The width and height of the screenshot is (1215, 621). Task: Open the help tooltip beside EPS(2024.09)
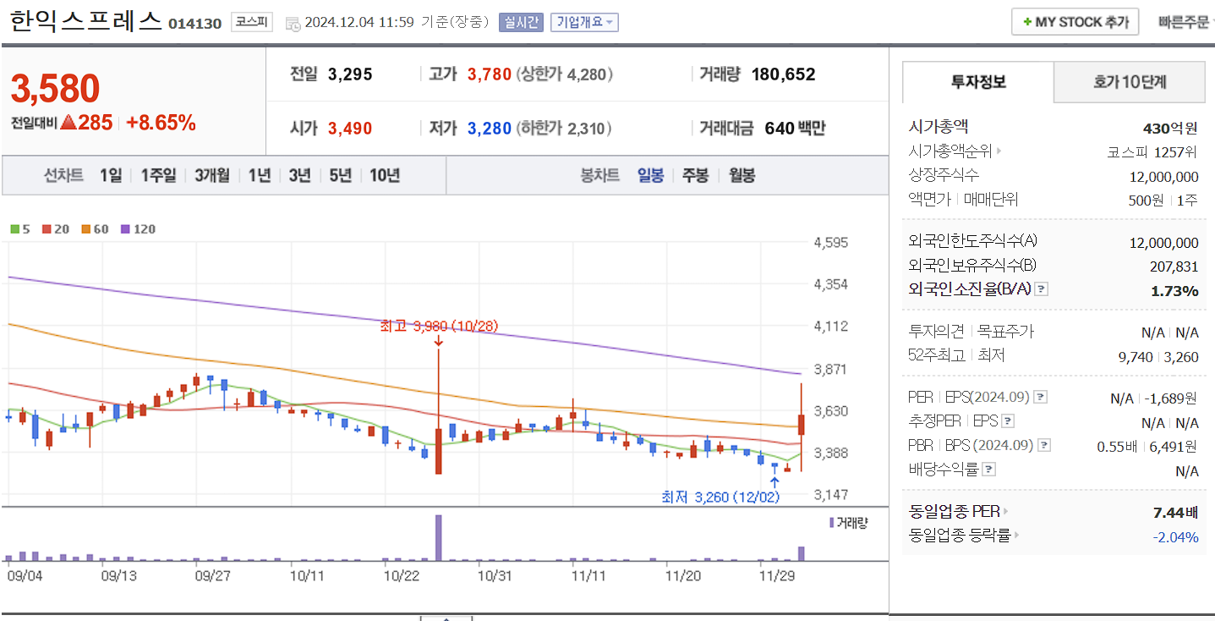tap(1041, 396)
